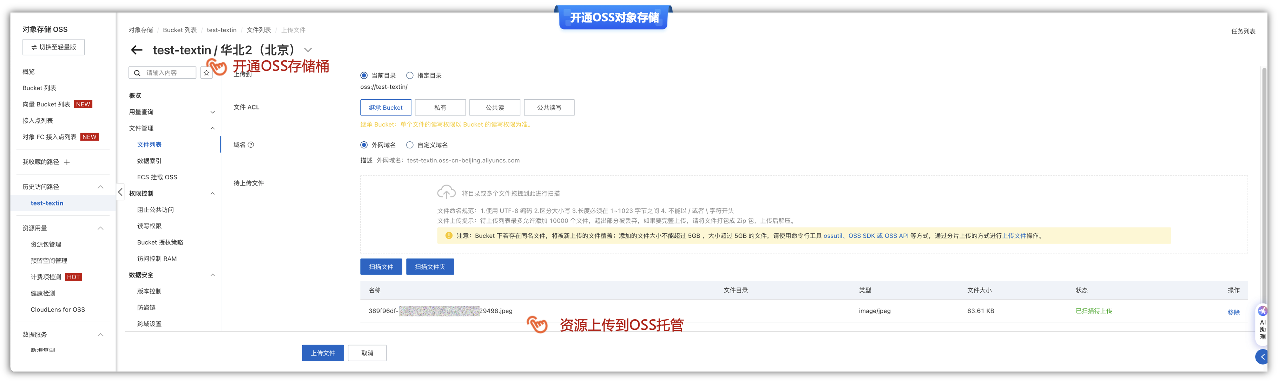Click the plus icon next to 我收藏的路径

pyautogui.click(x=67, y=162)
